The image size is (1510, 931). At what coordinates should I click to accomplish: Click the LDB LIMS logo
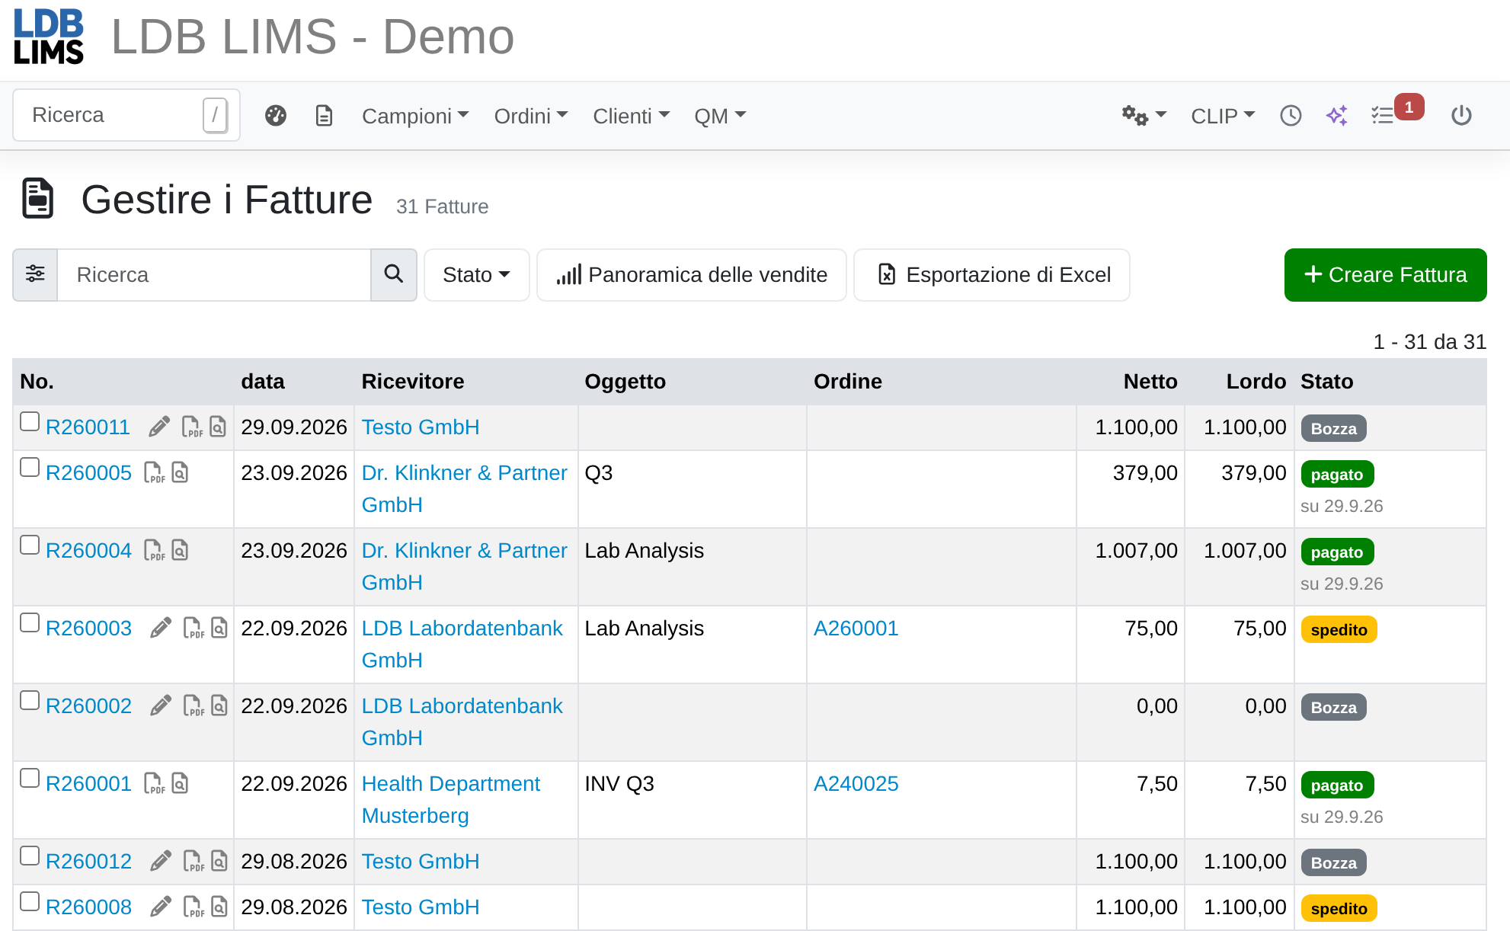click(49, 37)
